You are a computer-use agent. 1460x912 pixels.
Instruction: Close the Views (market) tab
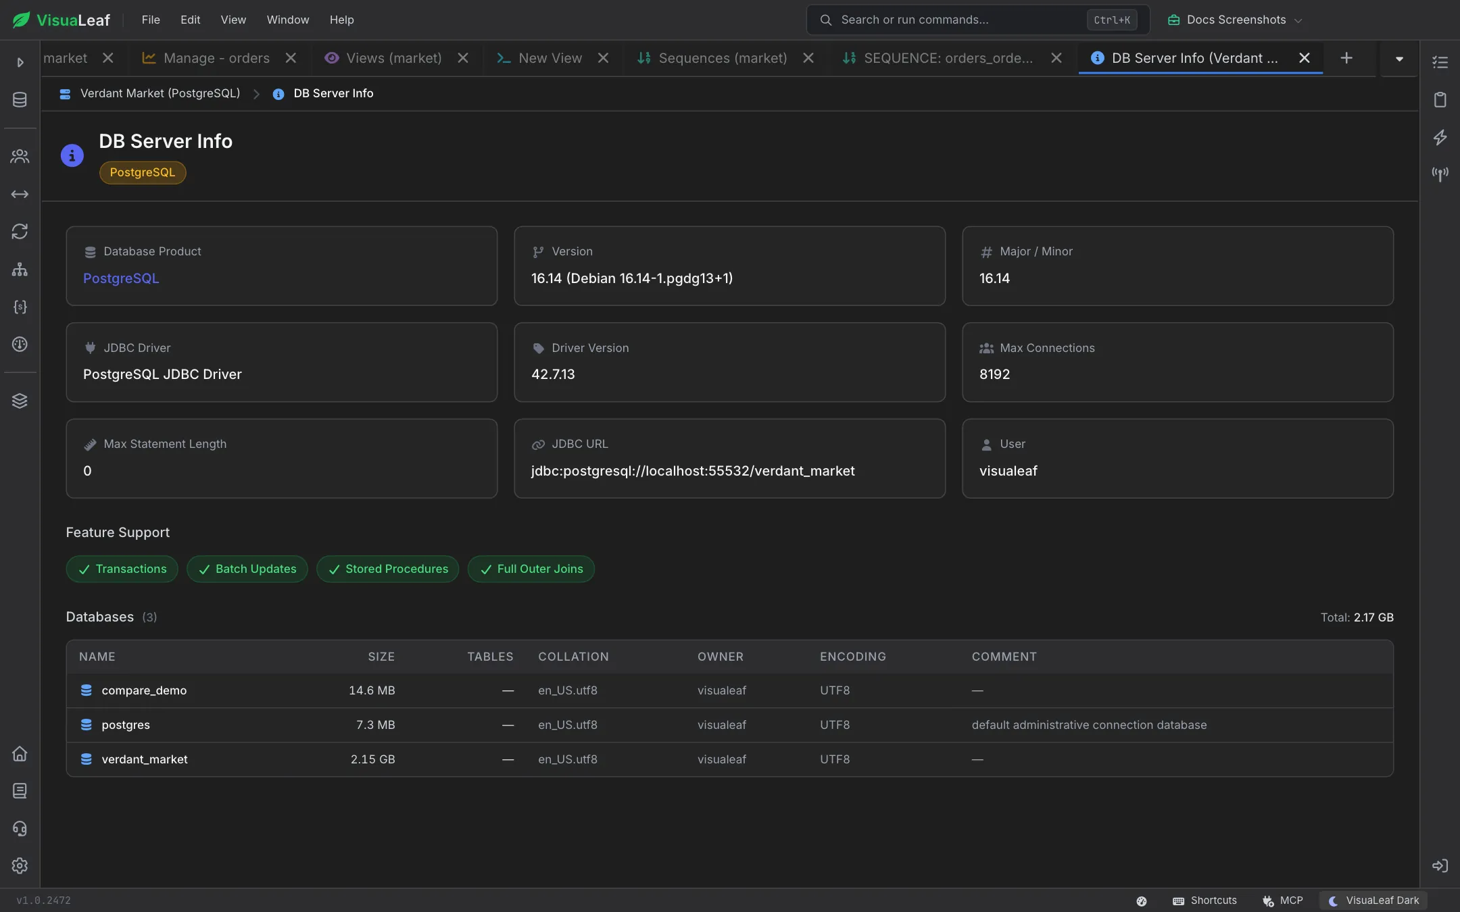[x=463, y=58]
